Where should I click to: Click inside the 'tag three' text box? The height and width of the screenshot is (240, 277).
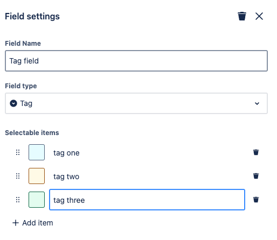pos(147,200)
